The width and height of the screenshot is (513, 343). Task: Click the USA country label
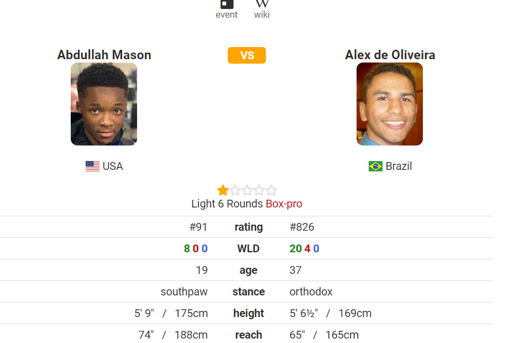113,167
